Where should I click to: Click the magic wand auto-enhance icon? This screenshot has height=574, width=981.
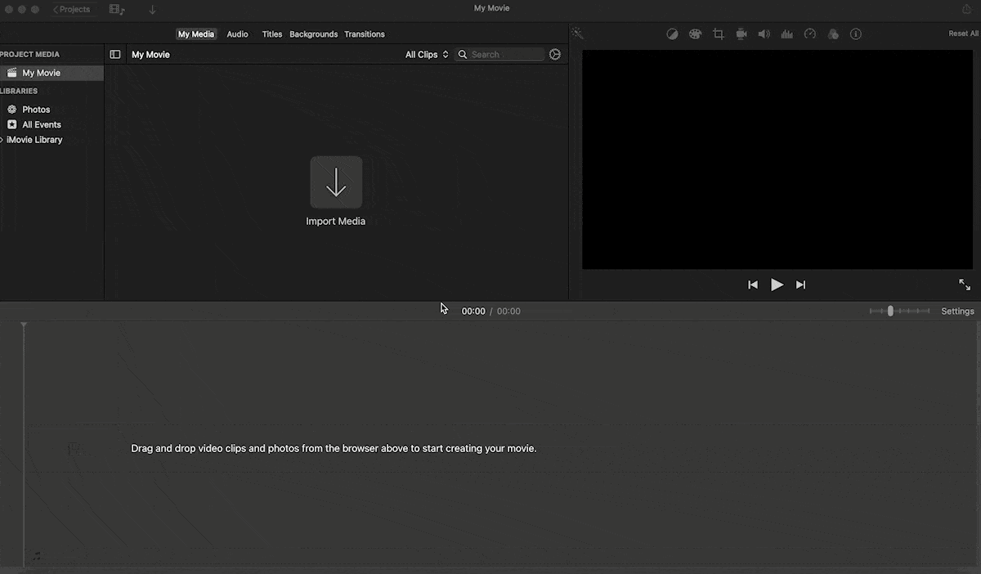(577, 34)
